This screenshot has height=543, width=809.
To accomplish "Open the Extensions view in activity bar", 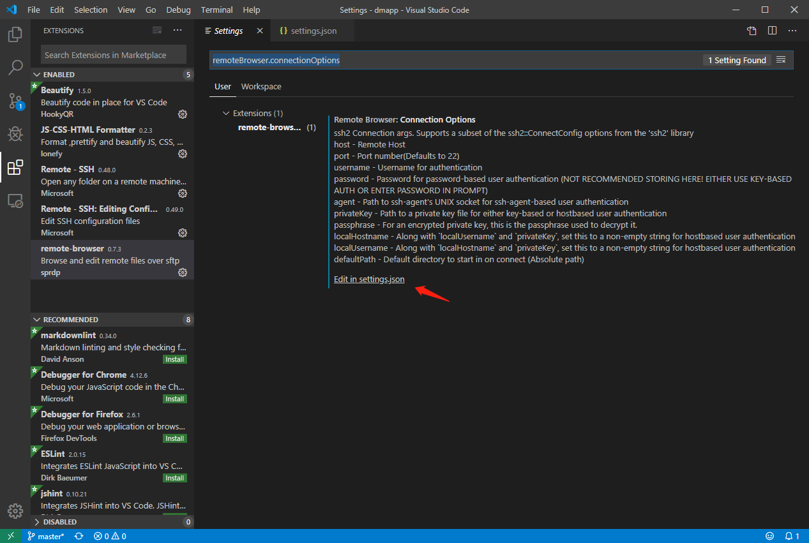I will point(15,168).
